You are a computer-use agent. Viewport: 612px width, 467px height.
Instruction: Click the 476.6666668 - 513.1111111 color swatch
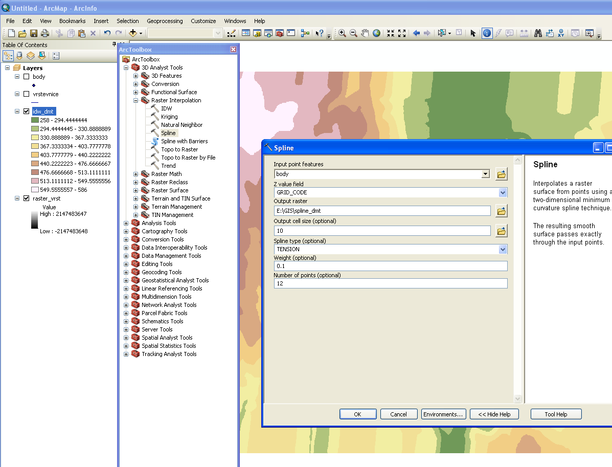pyautogui.click(x=35, y=172)
